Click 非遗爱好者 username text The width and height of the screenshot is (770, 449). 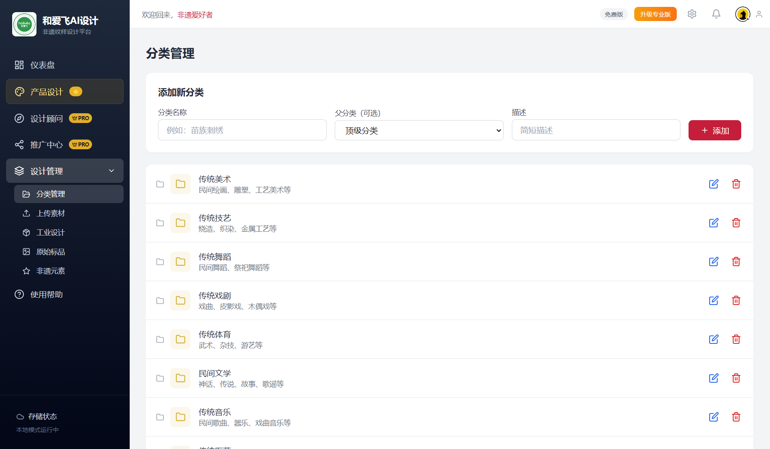point(195,15)
